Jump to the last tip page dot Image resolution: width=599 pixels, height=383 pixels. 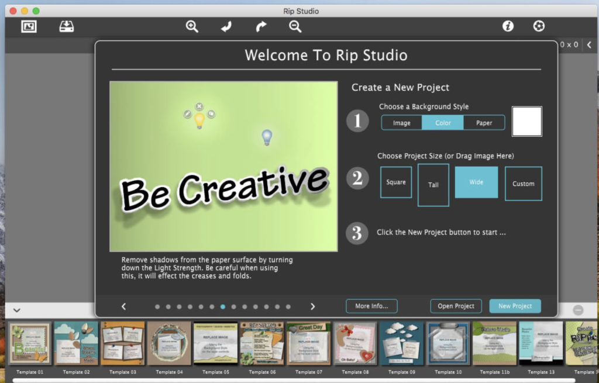click(x=288, y=306)
